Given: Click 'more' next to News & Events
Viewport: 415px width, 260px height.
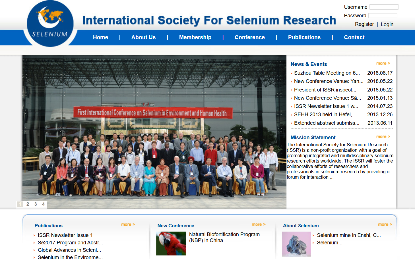Looking at the screenshot, I should (383, 63).
